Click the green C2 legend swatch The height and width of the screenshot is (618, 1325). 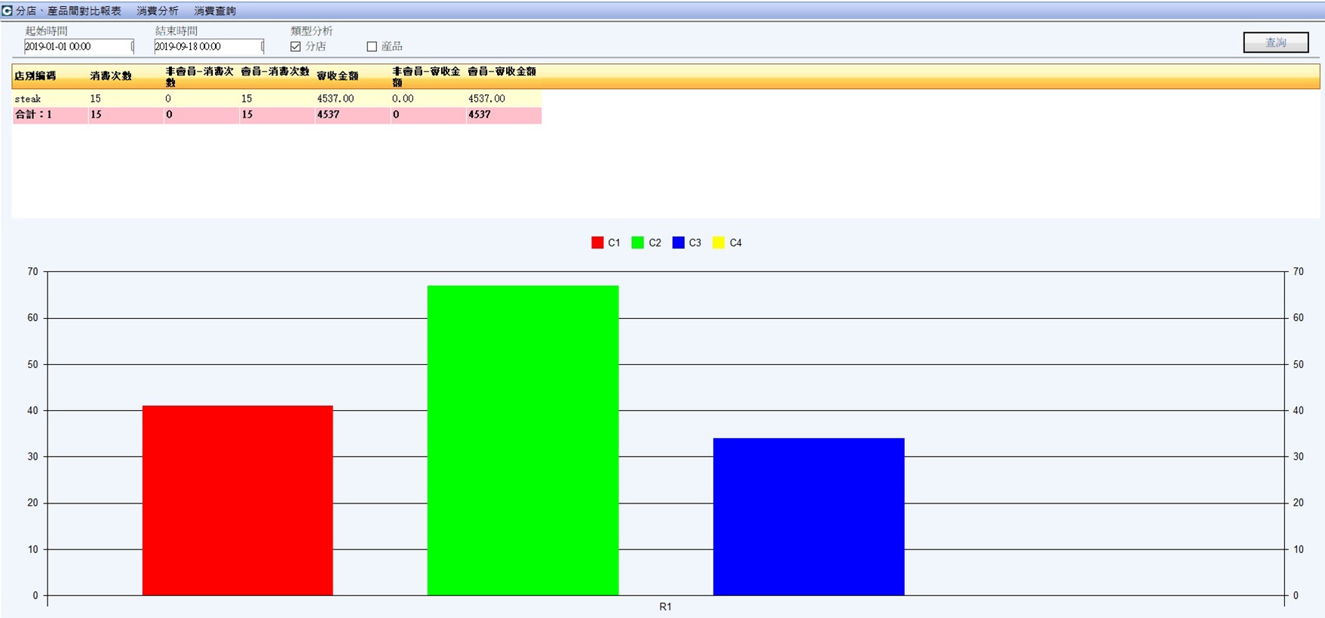[638, 243]
